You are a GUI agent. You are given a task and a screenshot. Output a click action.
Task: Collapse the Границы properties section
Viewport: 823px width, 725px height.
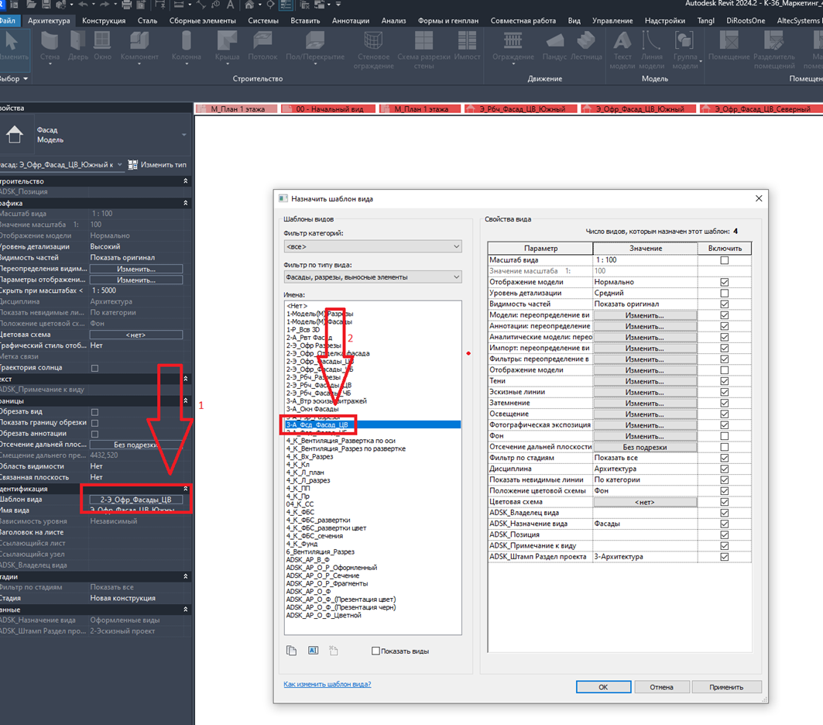pos(185,400)
